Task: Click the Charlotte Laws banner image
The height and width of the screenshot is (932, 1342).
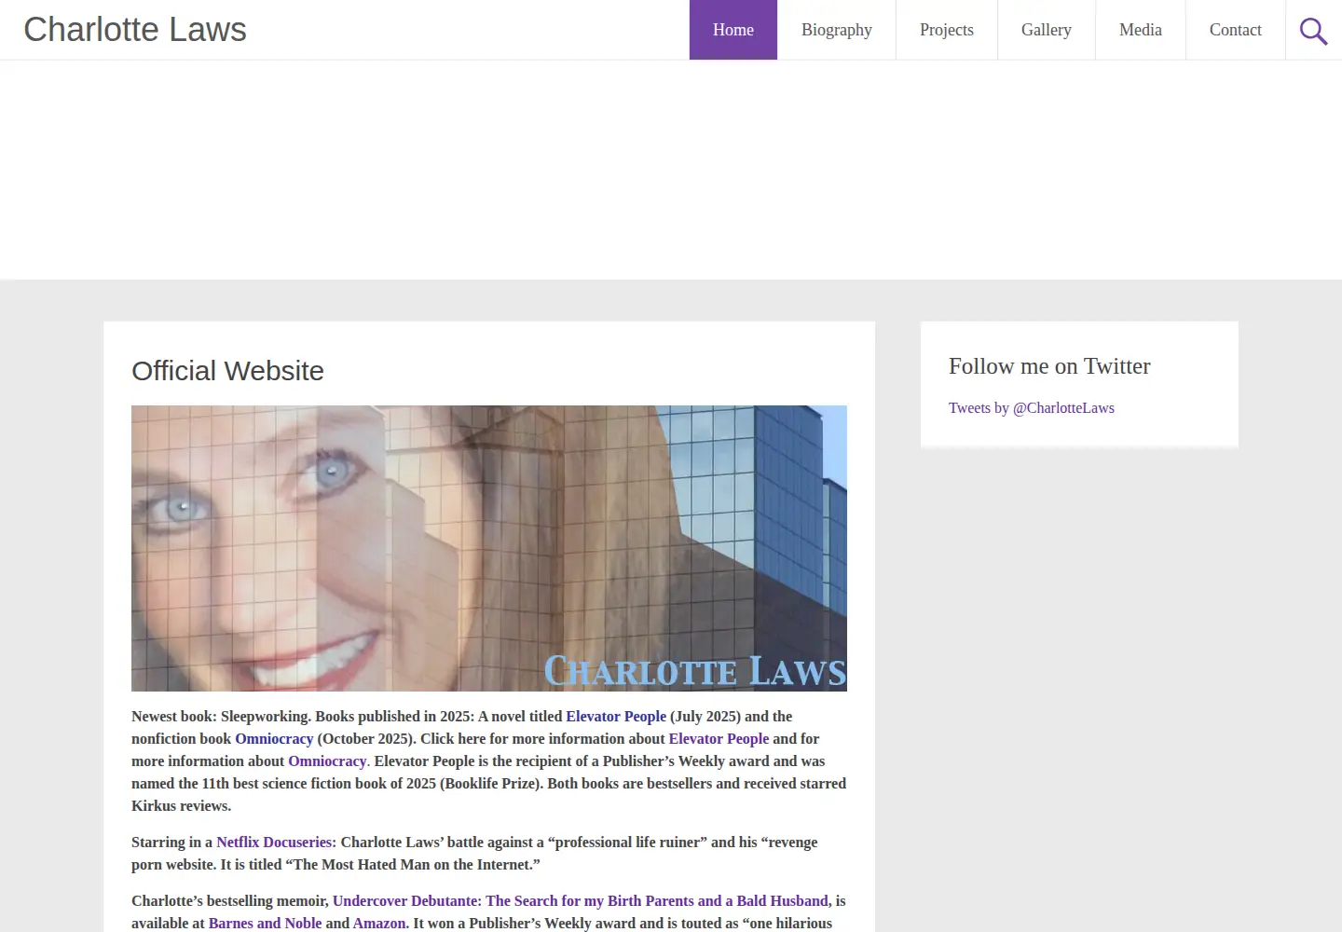Action: [x=489, y=548]
